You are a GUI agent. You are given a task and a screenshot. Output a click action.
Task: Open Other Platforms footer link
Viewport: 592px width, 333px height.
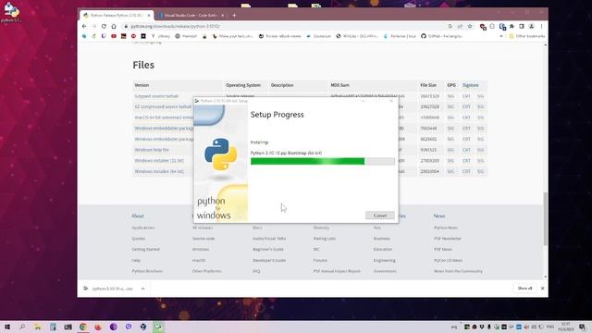click(206, 271)
